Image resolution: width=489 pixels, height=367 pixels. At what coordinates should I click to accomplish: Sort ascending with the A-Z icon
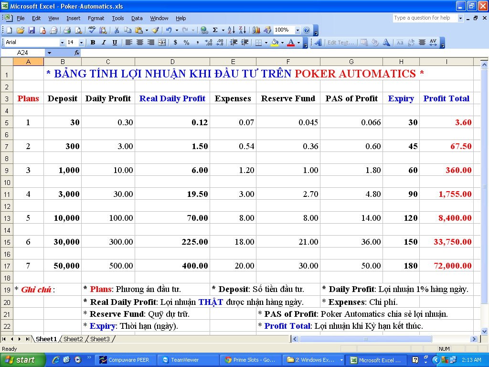232,30
